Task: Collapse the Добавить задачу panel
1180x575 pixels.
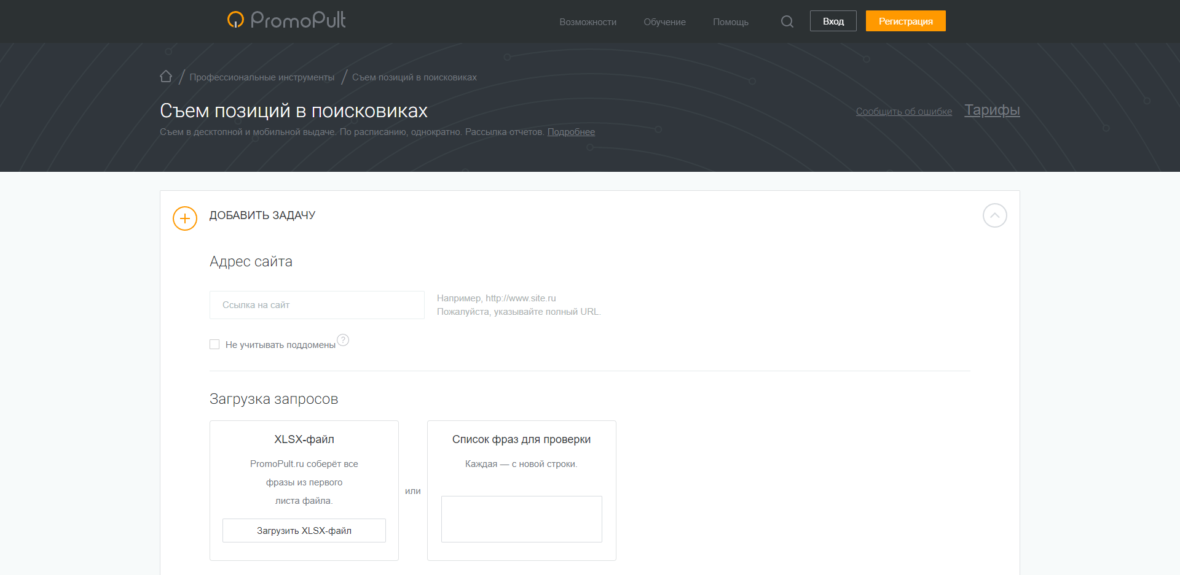Action: pyautogui.click(x=994, y=215)
